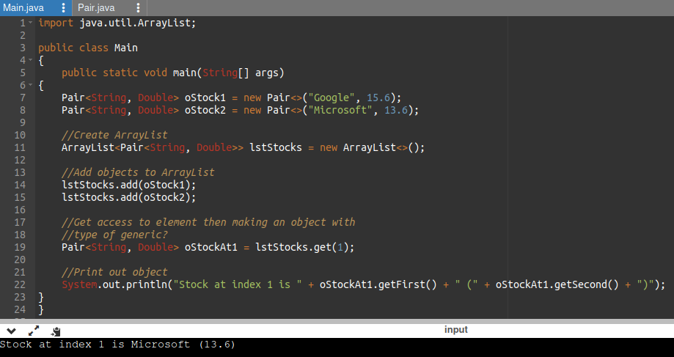Image resolution: width=674 pixels, height=357 pixels.
Task: Open the Pair.java tab options menu
Action: coord(138,8)
